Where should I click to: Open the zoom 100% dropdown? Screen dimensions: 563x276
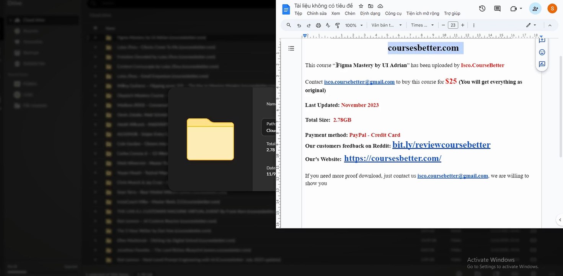[354, 25]
